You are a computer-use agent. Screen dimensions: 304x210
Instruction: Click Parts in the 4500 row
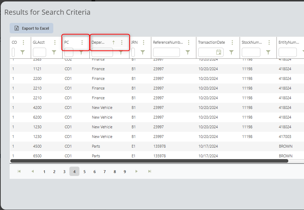[96, 146]
